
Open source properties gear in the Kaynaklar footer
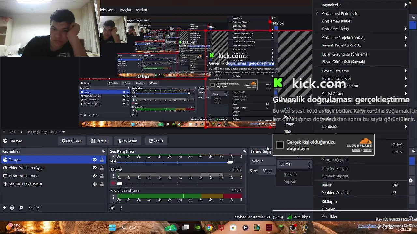tap(21, 207)
